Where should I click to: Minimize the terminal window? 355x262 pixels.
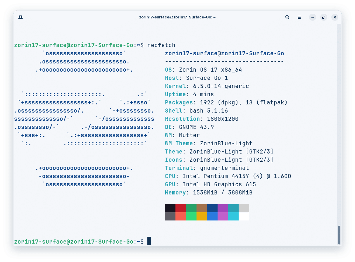(313, 17)
